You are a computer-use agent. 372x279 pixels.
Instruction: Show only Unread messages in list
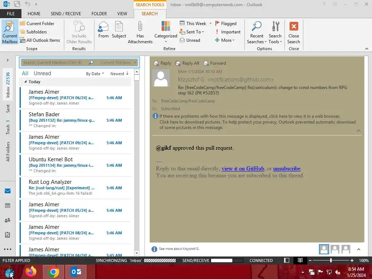click(x=42, y=73)
